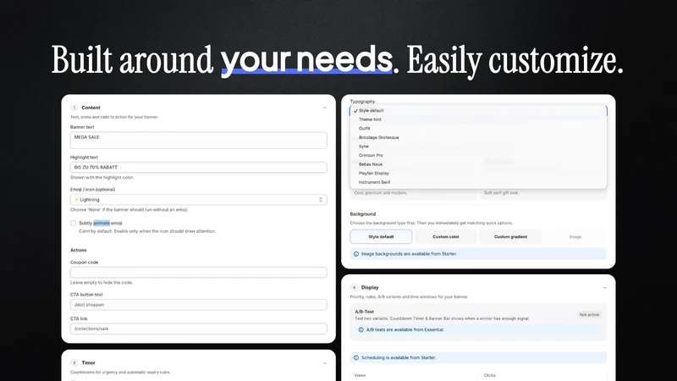Enable Subtly animate emoji checkbox
This screenshot has height=381, width=677.
tap(74, 224)
